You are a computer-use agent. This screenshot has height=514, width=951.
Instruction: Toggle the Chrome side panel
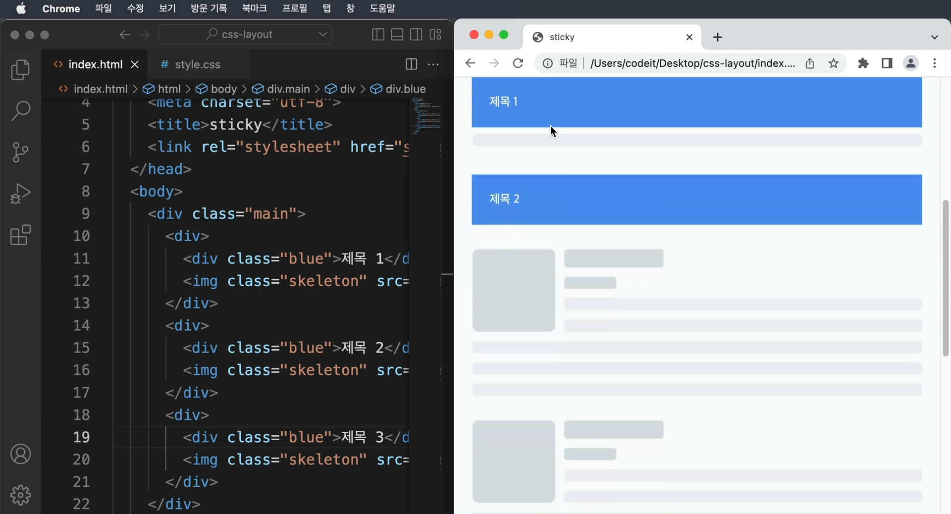(x=887, y=63)
